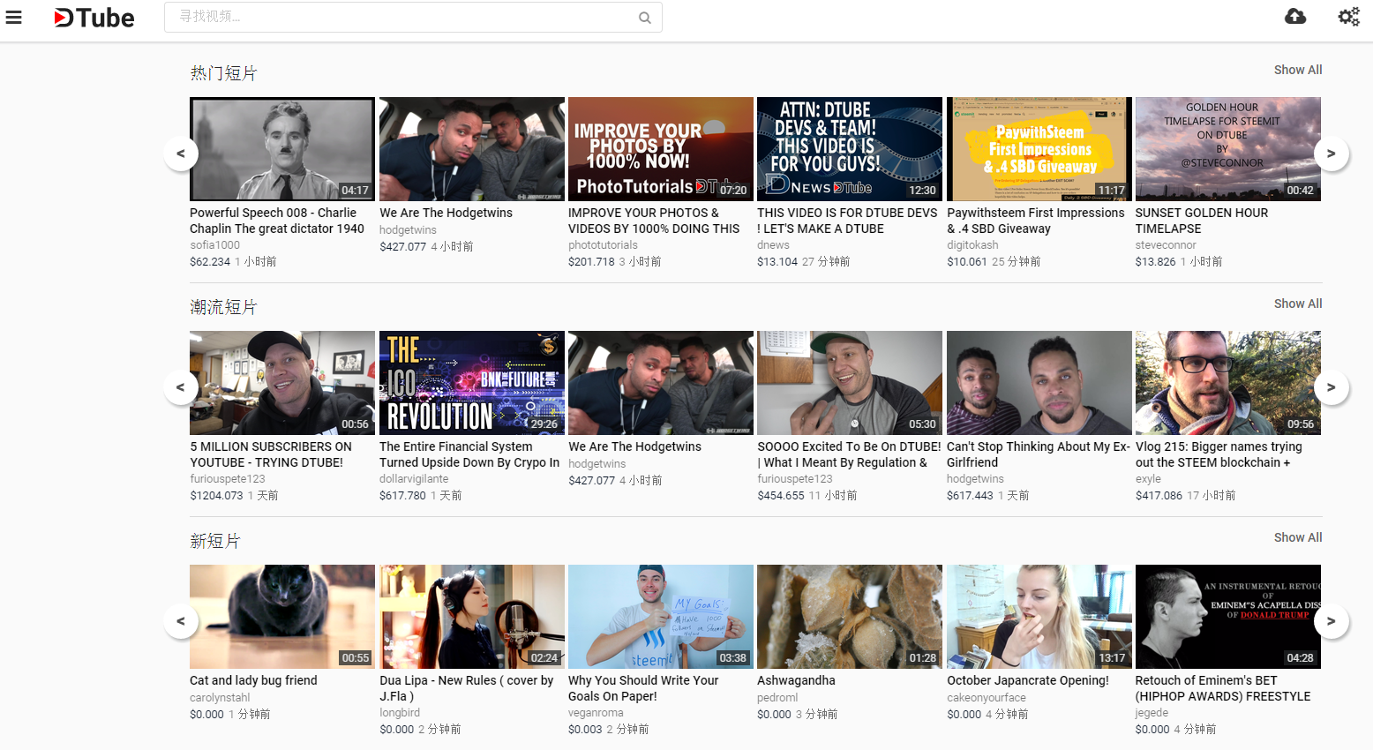
Task: Open channel cakeonyourface
Action: 987,697
